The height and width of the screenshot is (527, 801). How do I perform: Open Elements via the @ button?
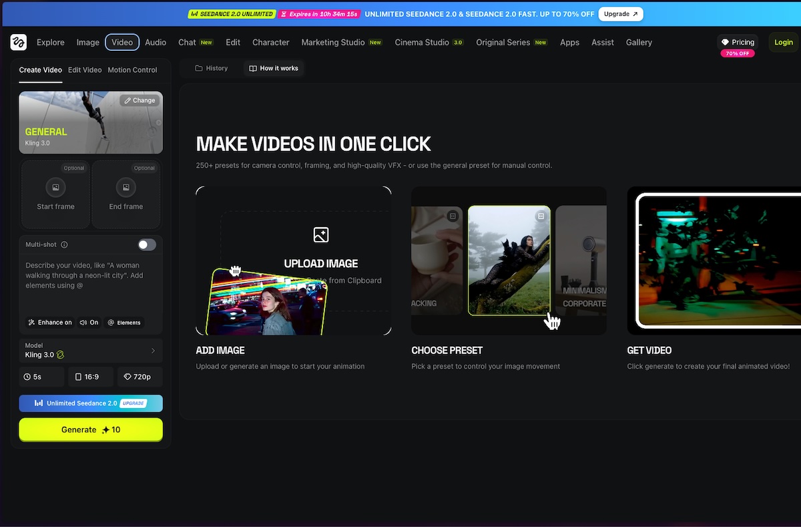pos(124,323)
